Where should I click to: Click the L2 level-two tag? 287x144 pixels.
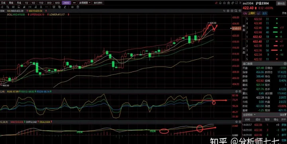(258, 14)
